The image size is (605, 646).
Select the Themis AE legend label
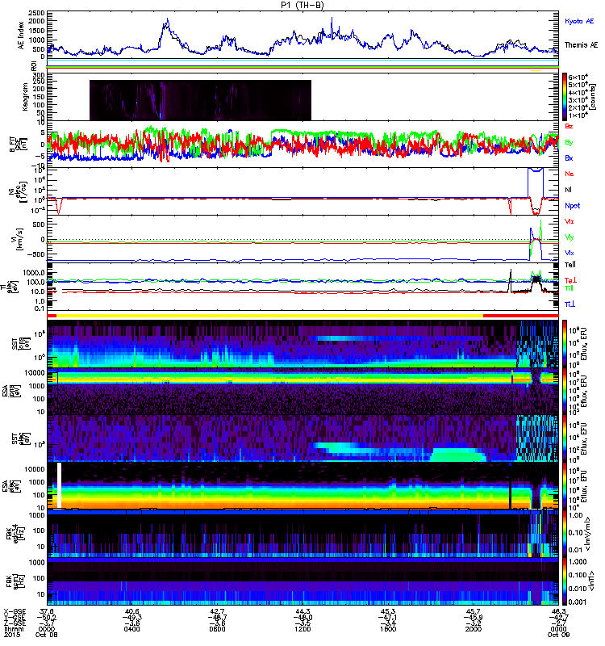click(581, 45)
